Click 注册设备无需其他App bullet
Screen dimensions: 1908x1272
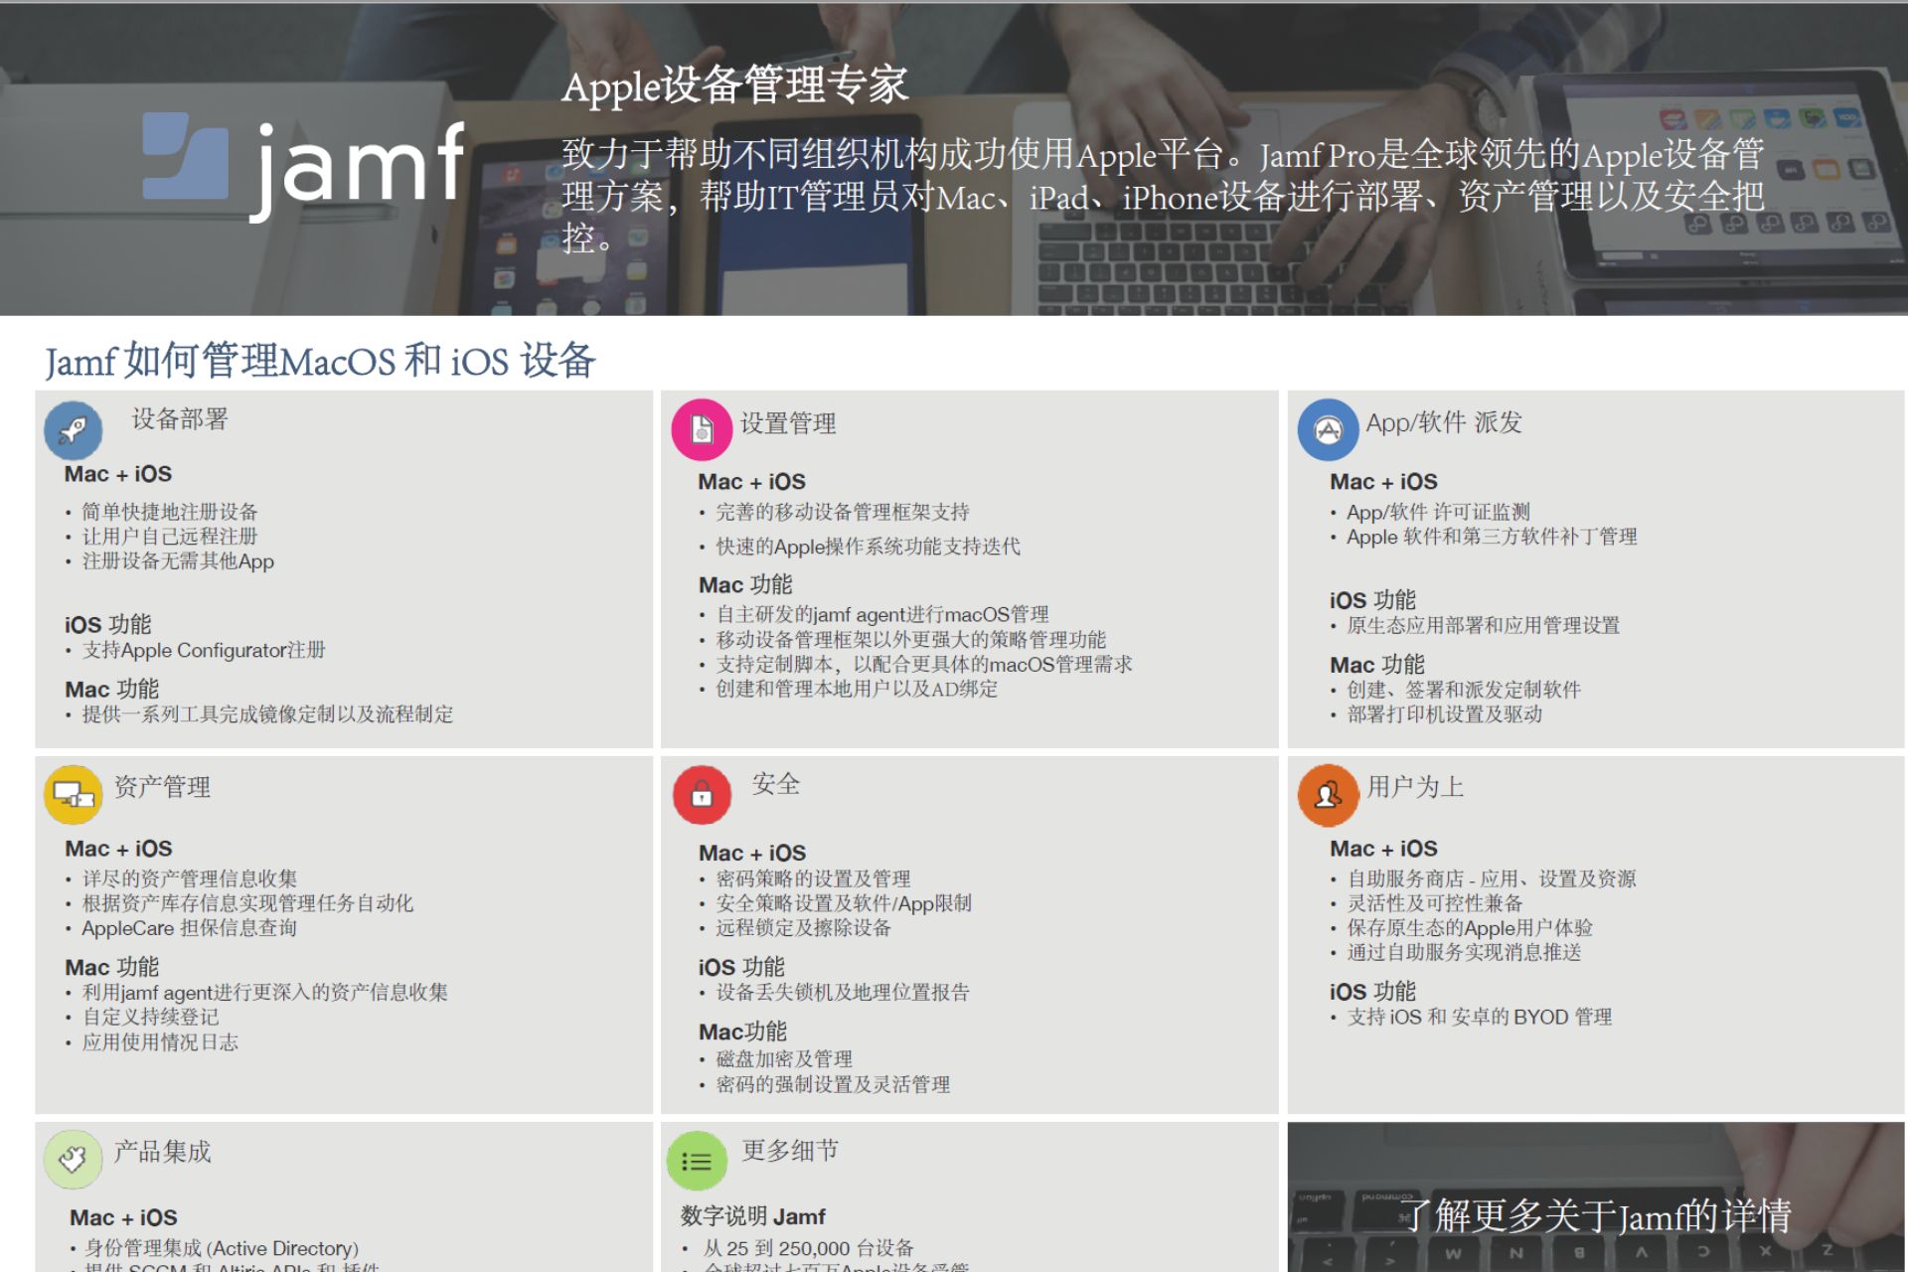[x=178, y=561]
